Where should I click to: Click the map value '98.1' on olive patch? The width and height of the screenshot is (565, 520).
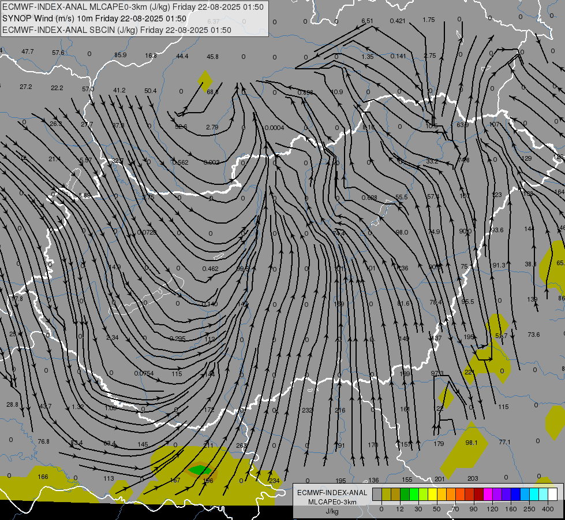tap(472, 443)
